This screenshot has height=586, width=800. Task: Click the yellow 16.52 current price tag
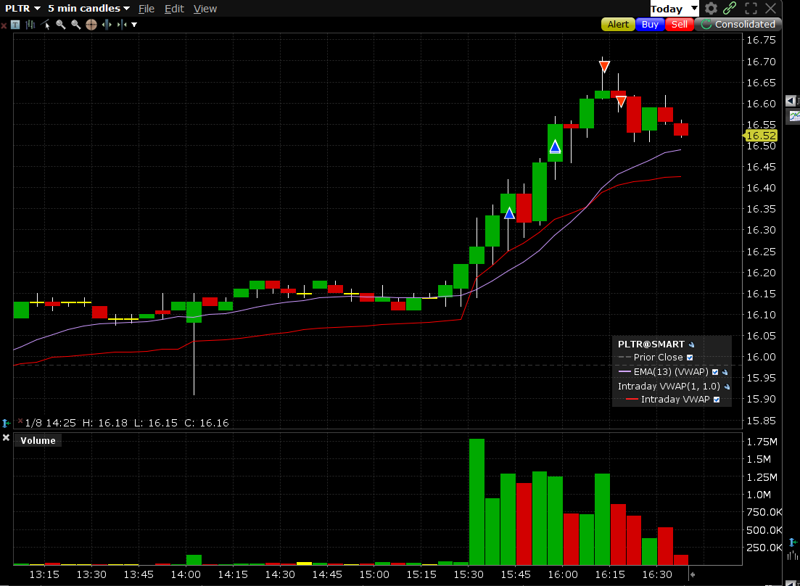click(x=760, y=136)
